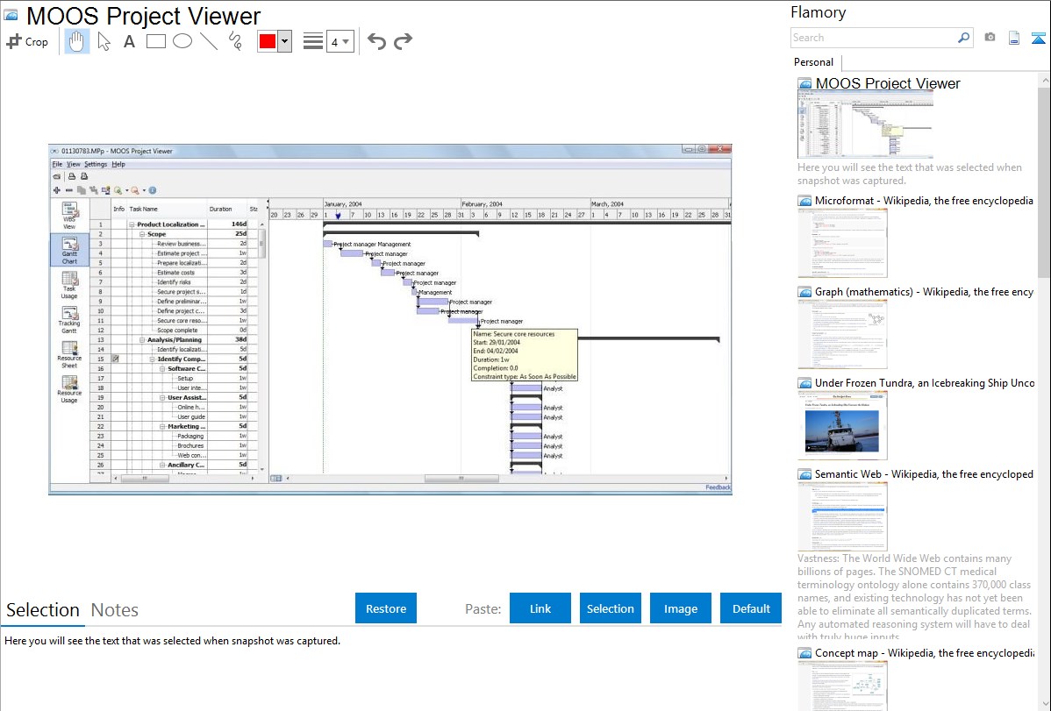Choose the text annotation tool
1051x711 pixels.
[x=129, y=41]
